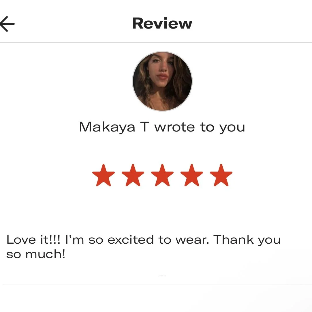Click tiny gray timestamp below the review
312x312 pixels.
(x=162, y=276)
